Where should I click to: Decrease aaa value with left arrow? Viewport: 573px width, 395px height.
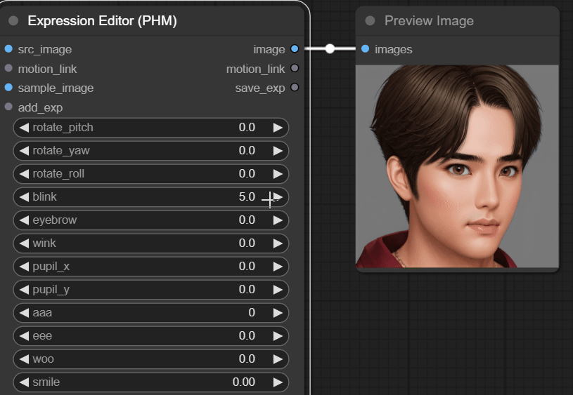point(24,313)
